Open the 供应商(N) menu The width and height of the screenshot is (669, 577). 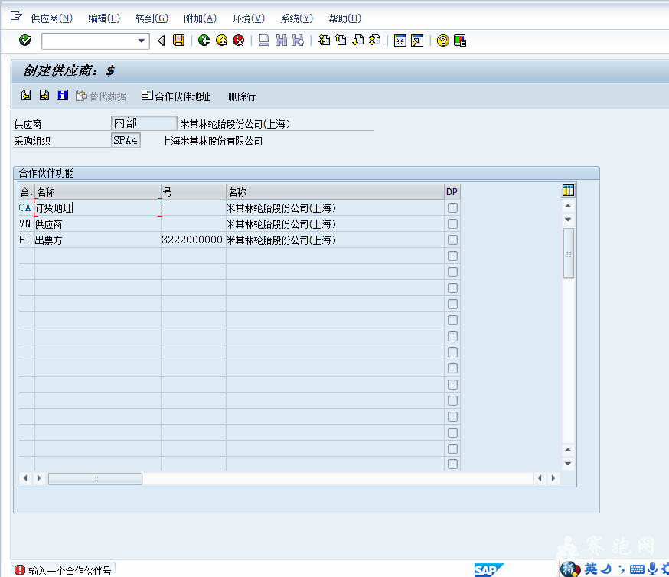pos(52,18)
